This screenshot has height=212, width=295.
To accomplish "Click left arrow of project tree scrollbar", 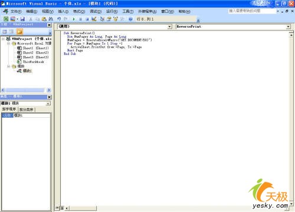I will pos(3,90).
